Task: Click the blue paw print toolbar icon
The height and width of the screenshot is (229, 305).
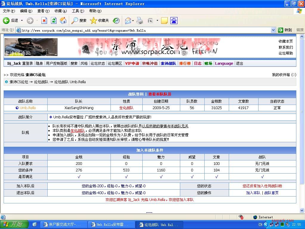Action: 174,21
